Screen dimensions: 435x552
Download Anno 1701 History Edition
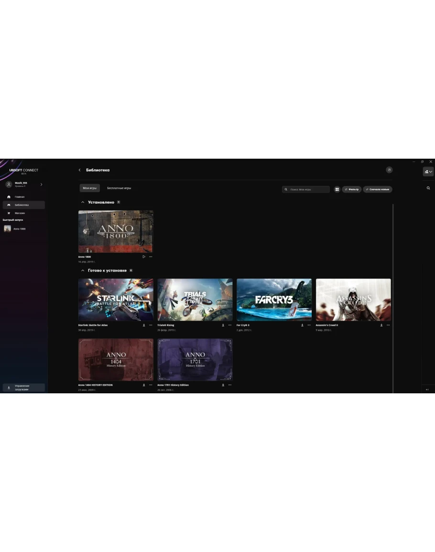223,385
